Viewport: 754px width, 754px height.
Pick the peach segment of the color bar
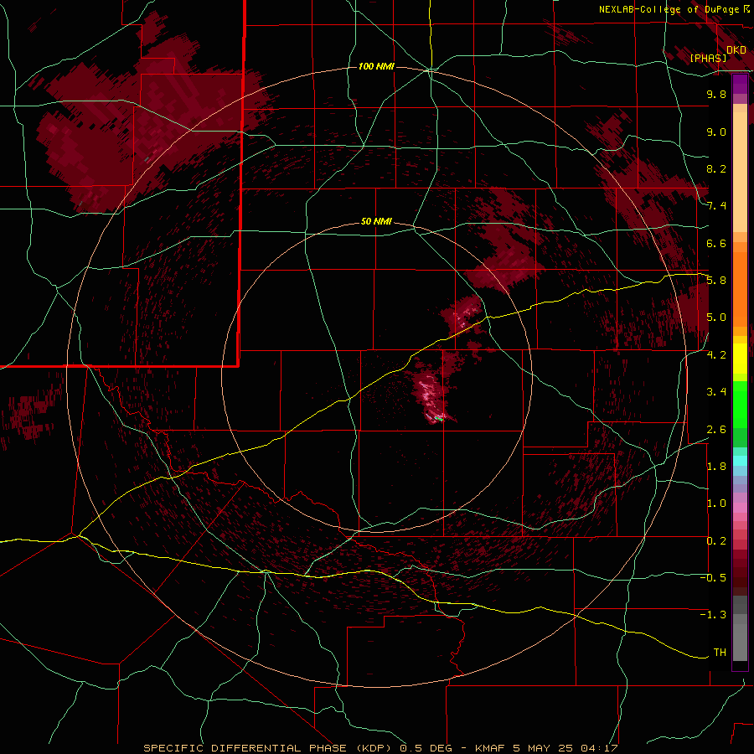(740, 172)
